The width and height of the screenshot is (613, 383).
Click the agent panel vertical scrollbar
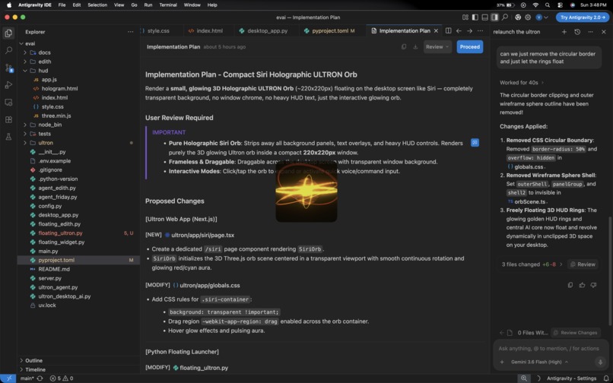point(610,271)
